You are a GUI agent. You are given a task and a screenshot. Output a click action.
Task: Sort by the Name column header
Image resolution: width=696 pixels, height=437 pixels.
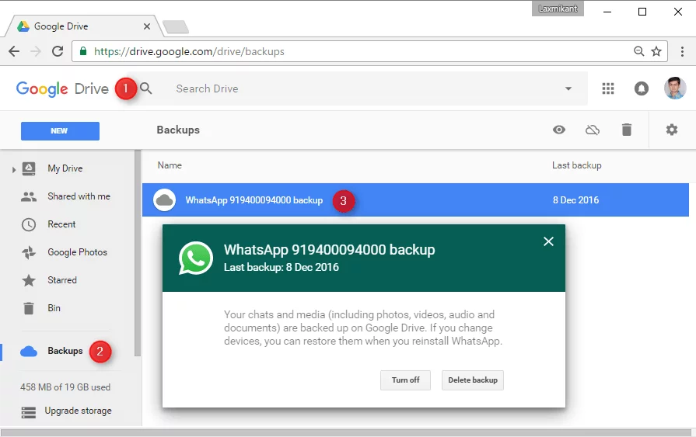click(170, 165)
